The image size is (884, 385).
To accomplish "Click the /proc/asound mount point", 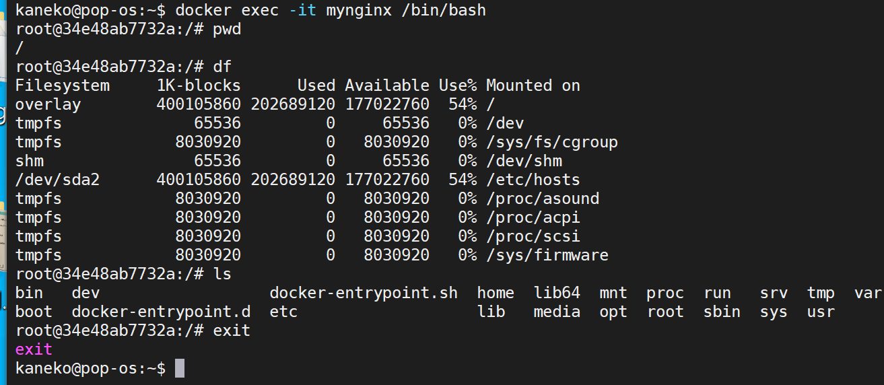I will click(x=543, y=199).
